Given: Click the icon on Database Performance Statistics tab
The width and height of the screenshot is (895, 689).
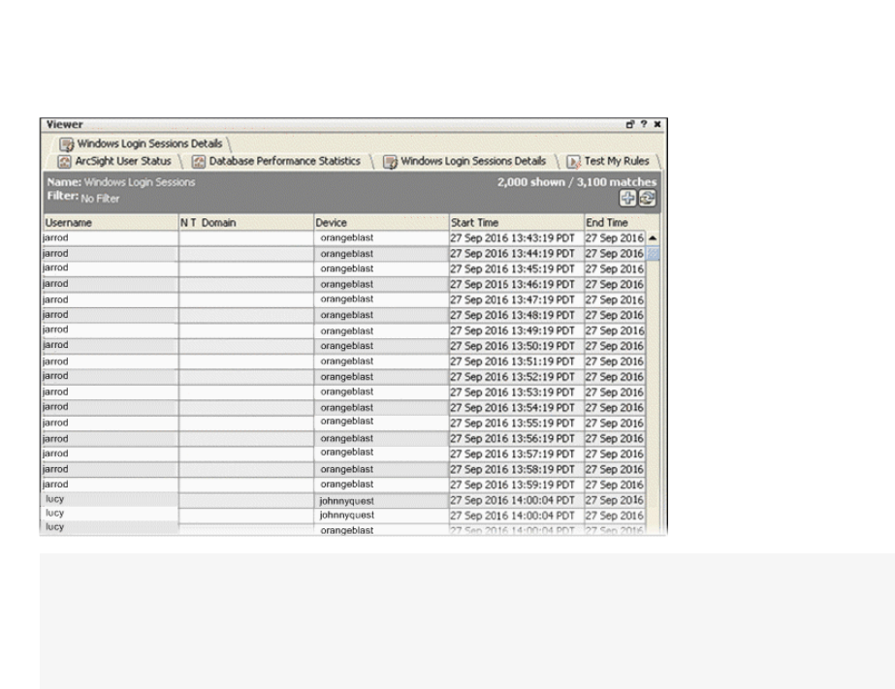Looking at the screenshot, I should 199,162.
